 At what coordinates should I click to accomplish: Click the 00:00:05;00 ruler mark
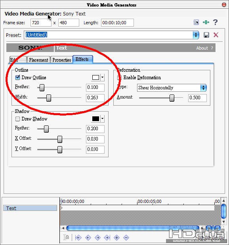click(x=149, y=201)
